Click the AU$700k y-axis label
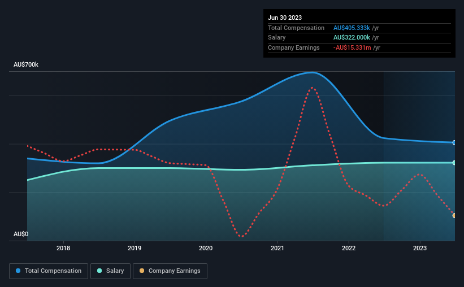 coord(26,64)
